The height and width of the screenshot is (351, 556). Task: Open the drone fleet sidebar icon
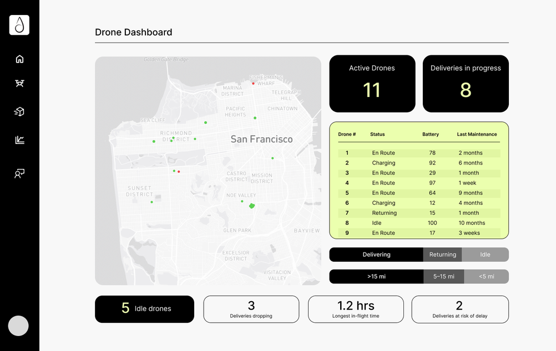pyautogui.click(x=19, y=83)
